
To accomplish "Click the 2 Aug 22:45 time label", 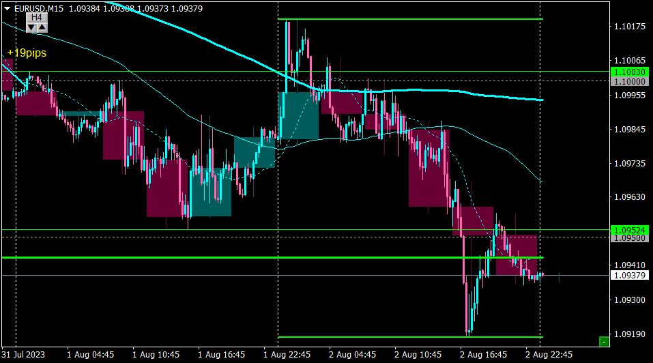I will [x=549, y=355].
